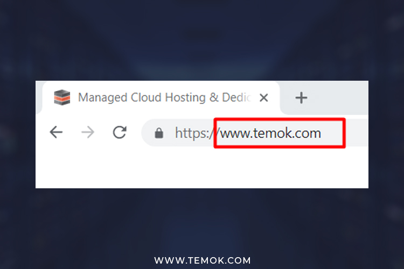Click the red highlight rectangle border
404x269 pixels.
280,119
